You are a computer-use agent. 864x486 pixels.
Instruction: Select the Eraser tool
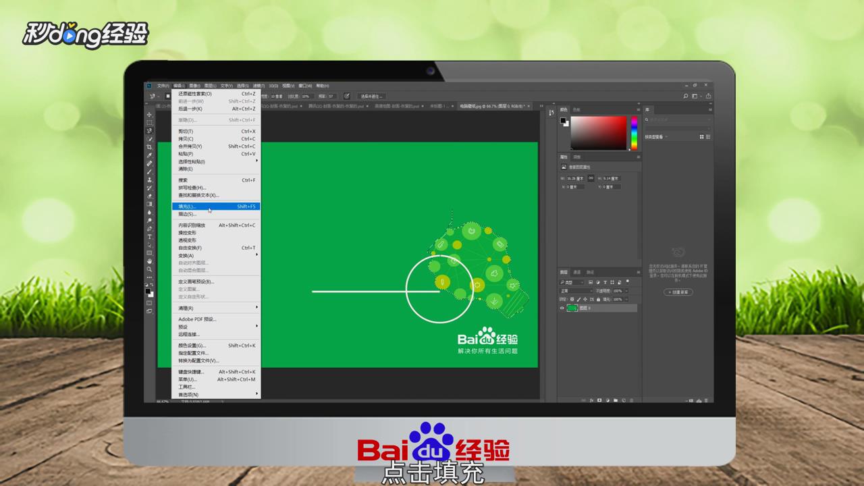[x=150, y=196]
